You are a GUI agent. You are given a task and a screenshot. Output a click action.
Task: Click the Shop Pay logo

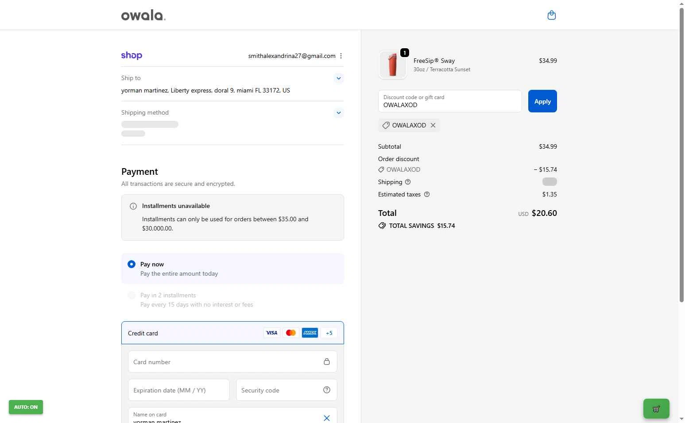132,56
